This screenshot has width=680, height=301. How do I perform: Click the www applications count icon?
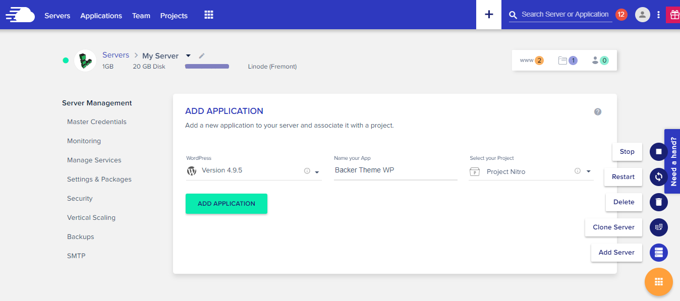coord(532,61)
